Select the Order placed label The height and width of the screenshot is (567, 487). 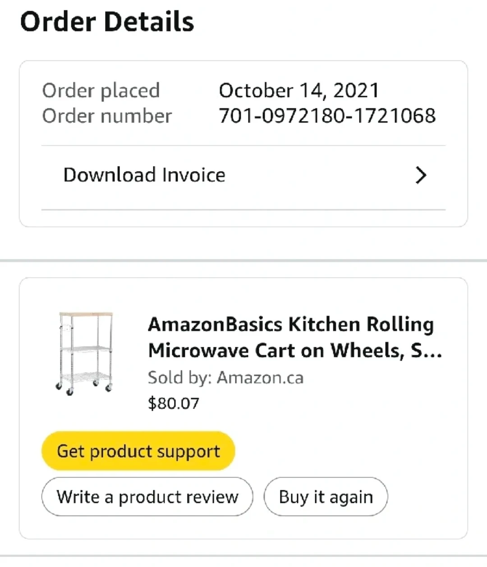(101, 91)
